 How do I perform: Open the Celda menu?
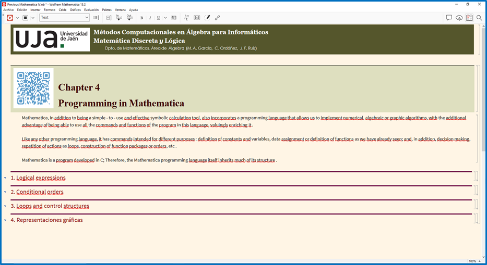[x=63, y=10]
